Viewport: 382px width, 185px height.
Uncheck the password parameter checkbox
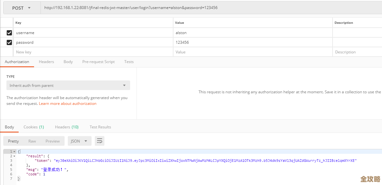tap(9, 42)
